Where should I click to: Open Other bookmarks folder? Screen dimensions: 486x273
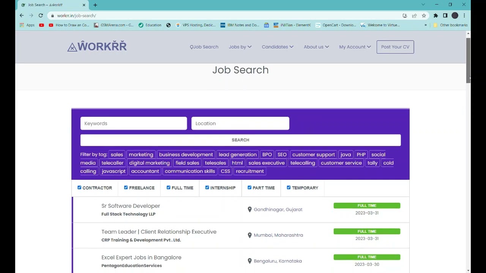[450, 25]
